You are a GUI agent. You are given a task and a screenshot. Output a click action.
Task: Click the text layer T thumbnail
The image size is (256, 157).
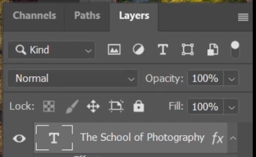54,138
